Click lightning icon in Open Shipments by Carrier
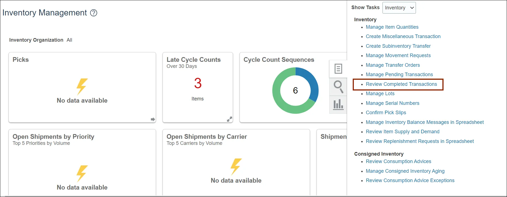The image size is (507, 197). [x=236, y=166]
